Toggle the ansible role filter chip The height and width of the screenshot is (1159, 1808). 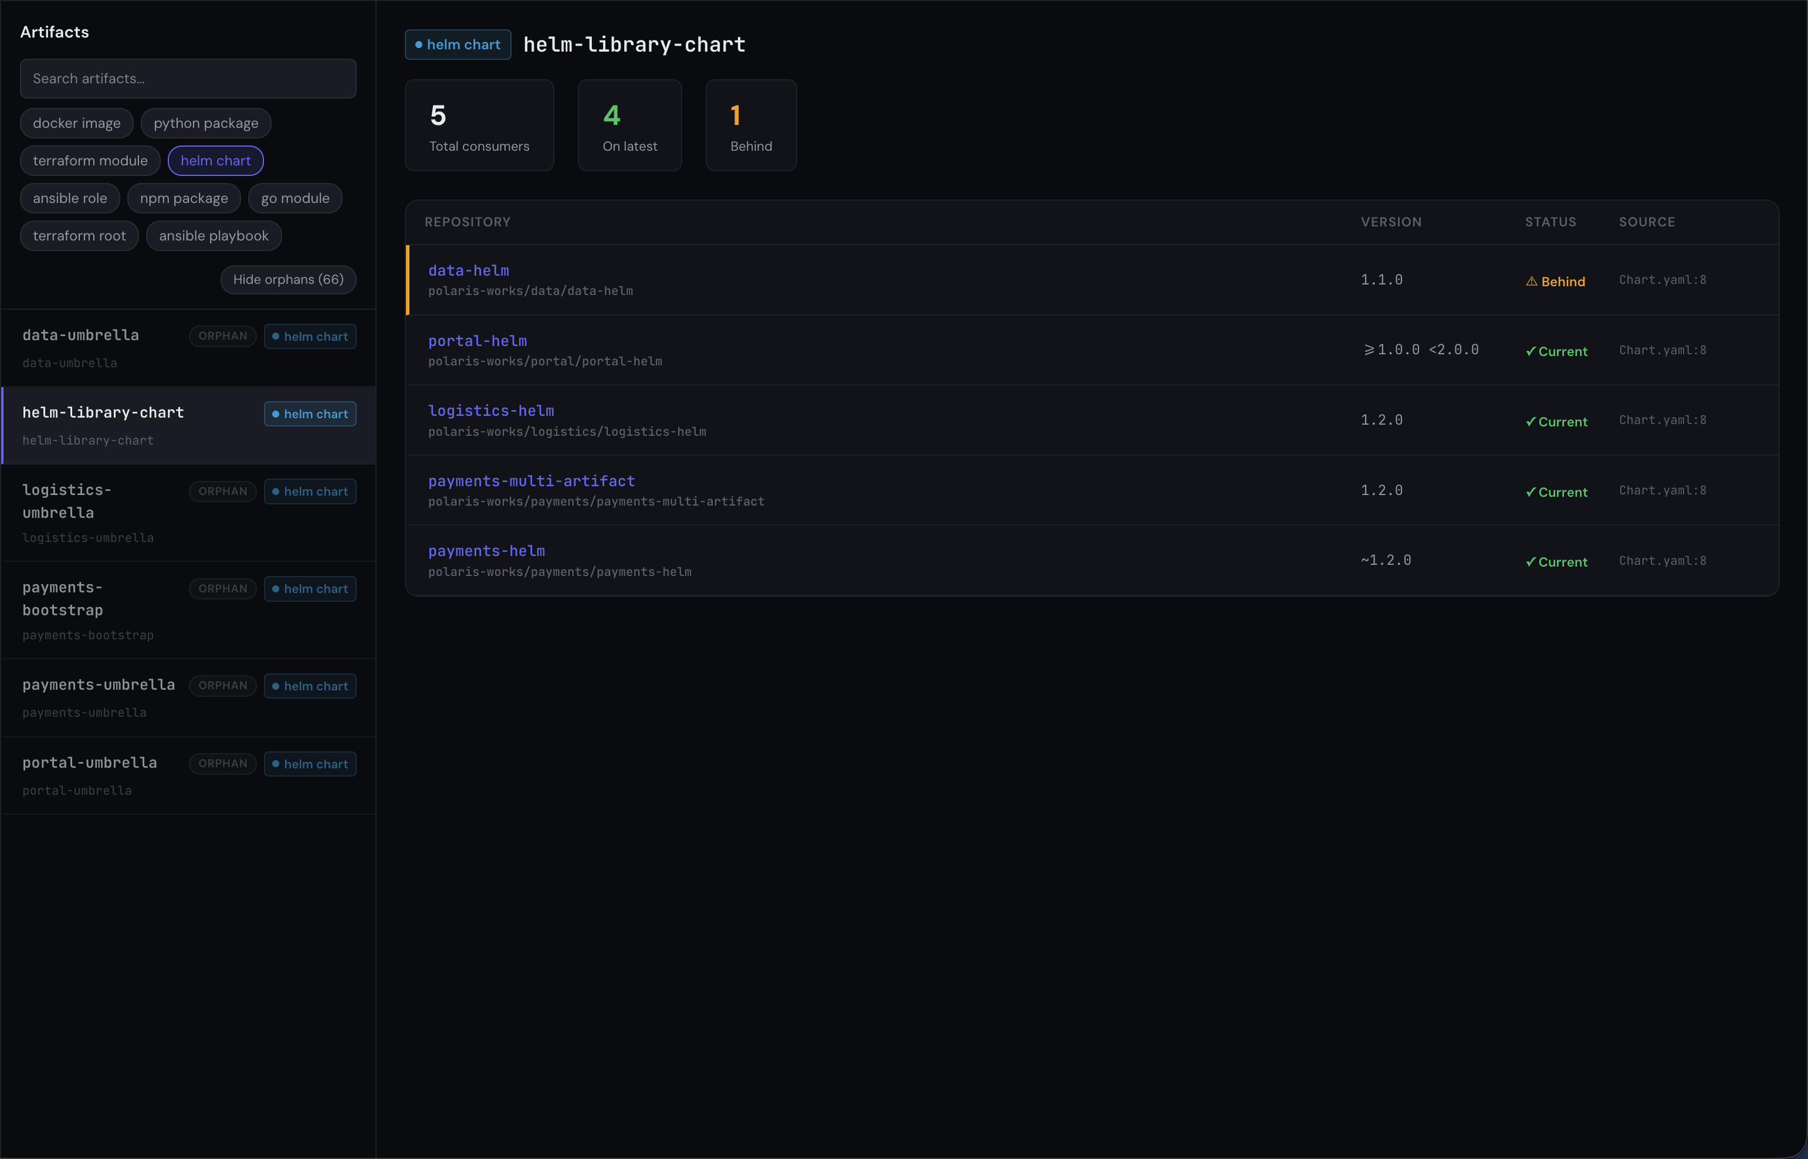click(70, 199)
